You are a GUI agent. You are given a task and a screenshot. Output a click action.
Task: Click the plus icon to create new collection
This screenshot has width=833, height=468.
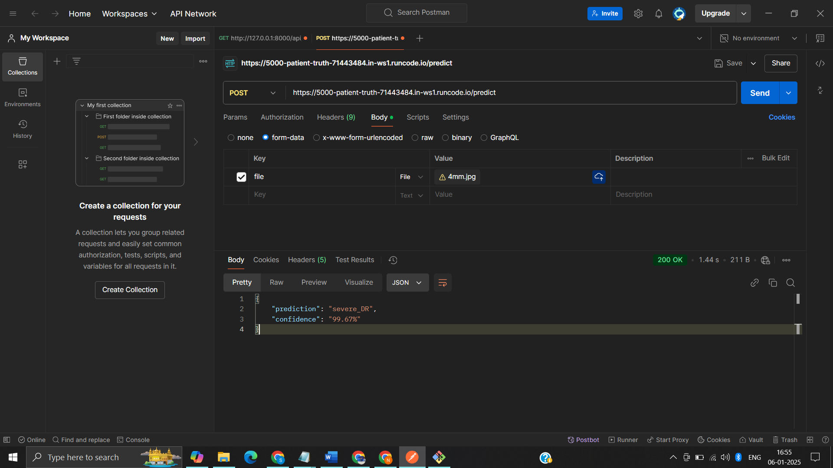[x=57, y=62]
